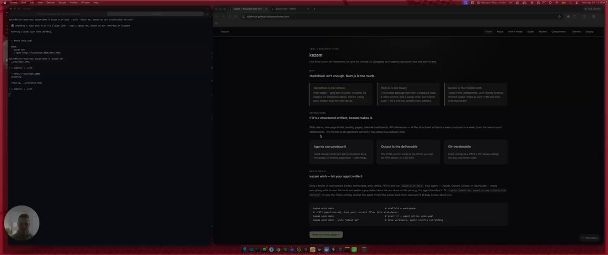Viewport: 608px width, 255px height.
Task: Click the Read the wishes guide button
Action: [x=326, y=235]
